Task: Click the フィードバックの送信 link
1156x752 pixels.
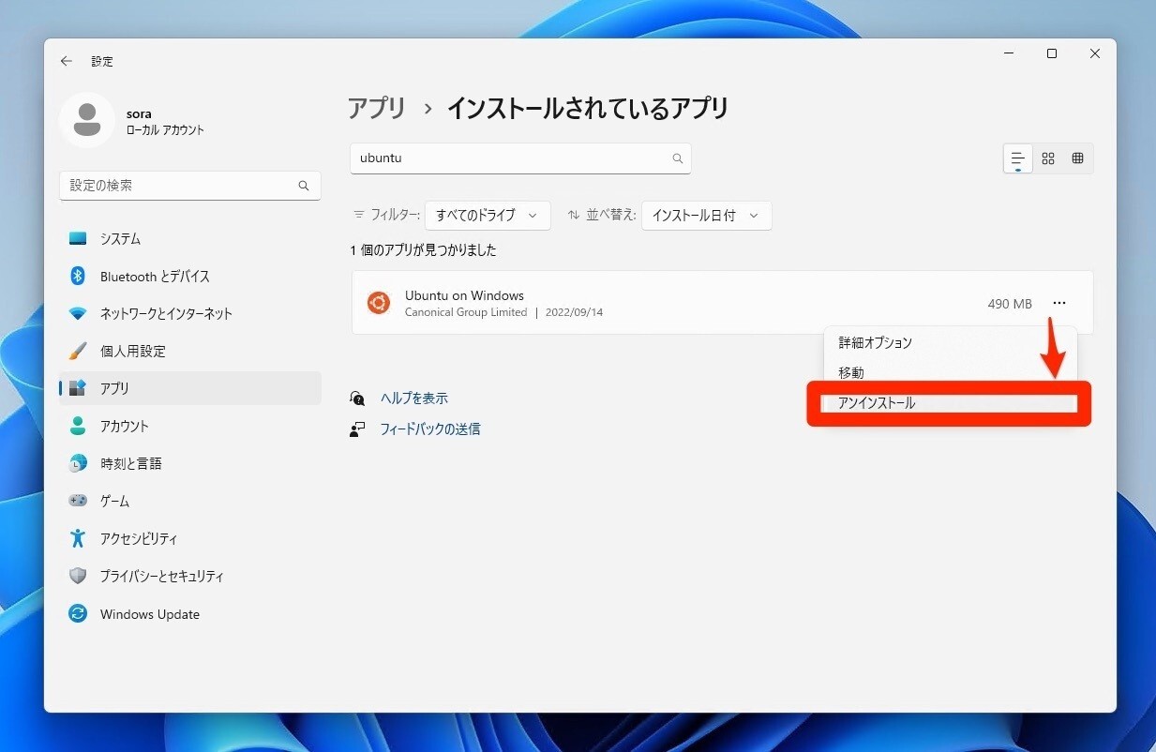Action: [429, 429]
